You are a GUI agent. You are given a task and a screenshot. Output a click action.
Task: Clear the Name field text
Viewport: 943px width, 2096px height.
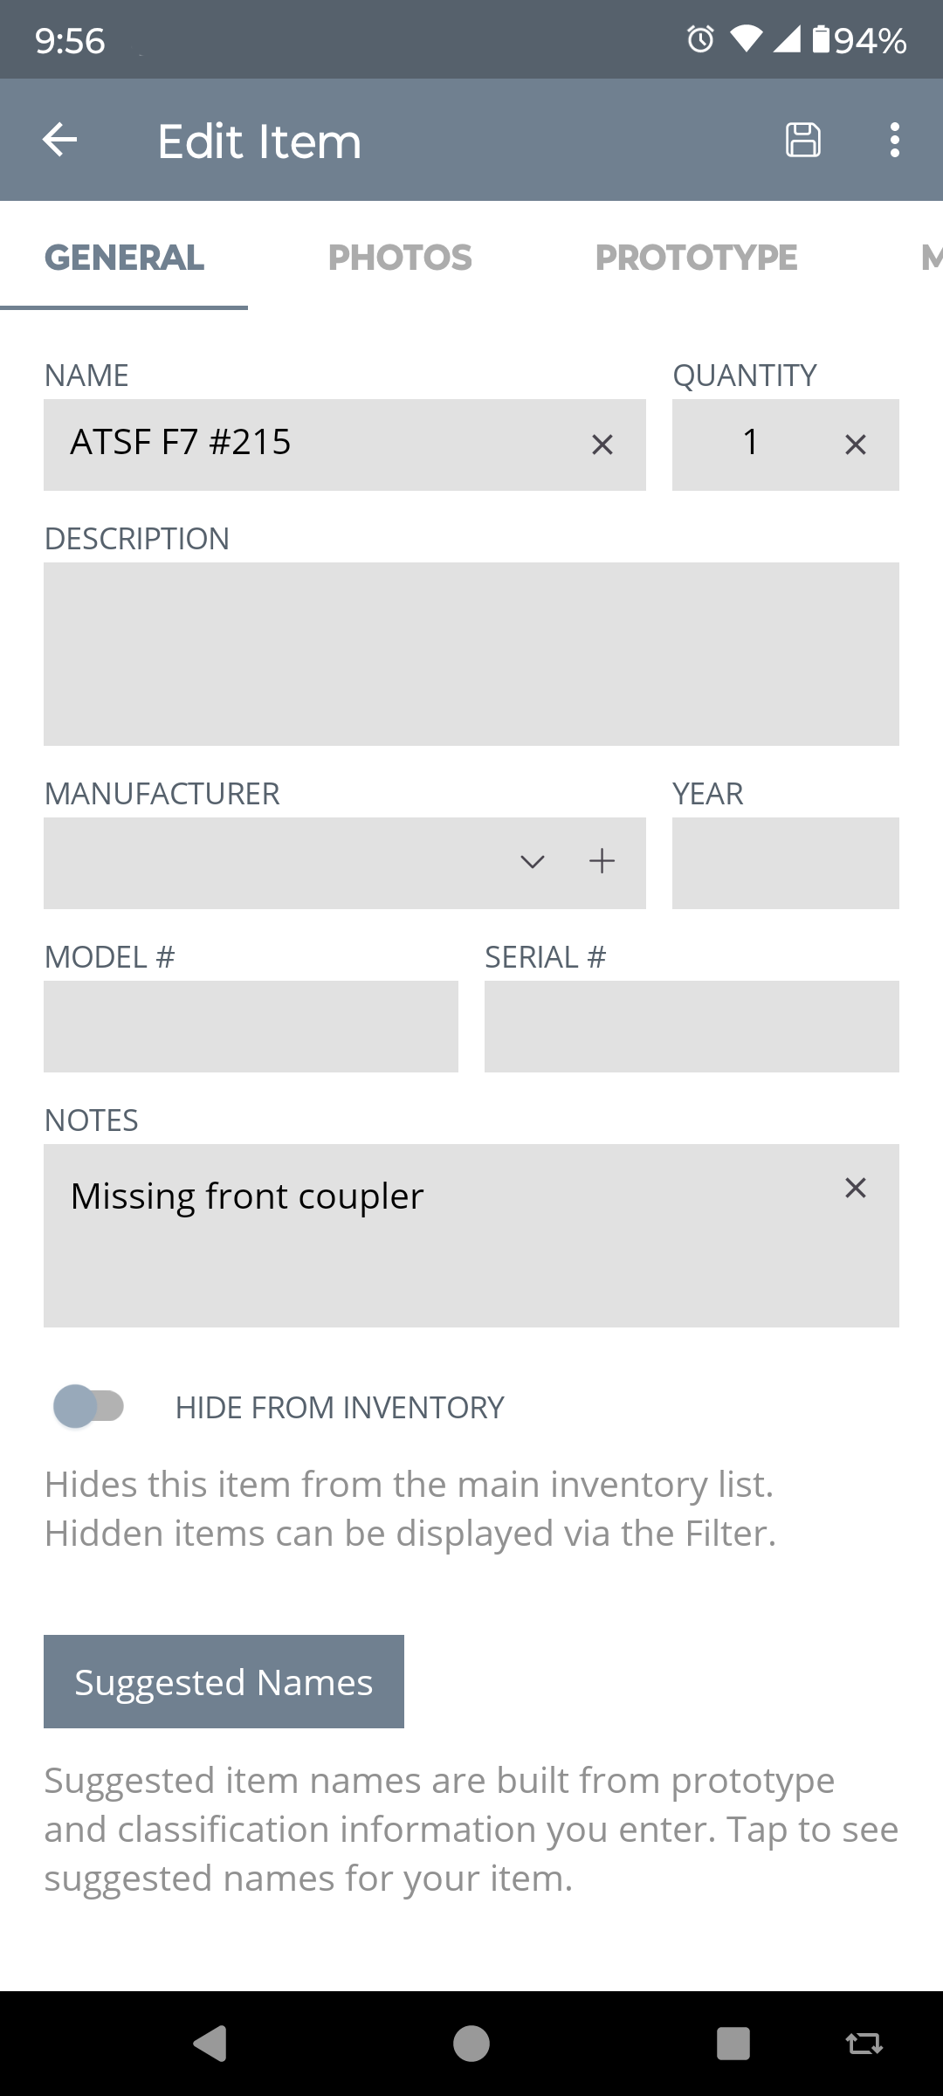click(x=602, y=445)
